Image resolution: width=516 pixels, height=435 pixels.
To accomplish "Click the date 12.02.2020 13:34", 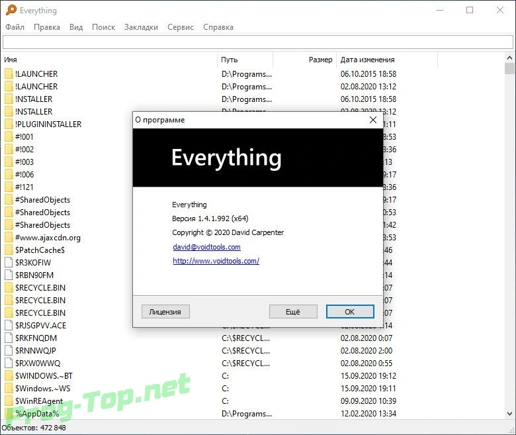I will pos(368,413).
